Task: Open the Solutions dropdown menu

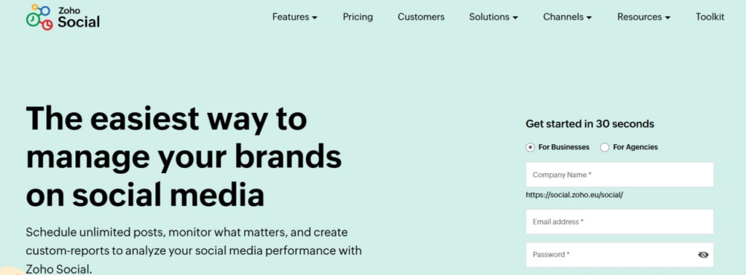Action: pos(493,17)
